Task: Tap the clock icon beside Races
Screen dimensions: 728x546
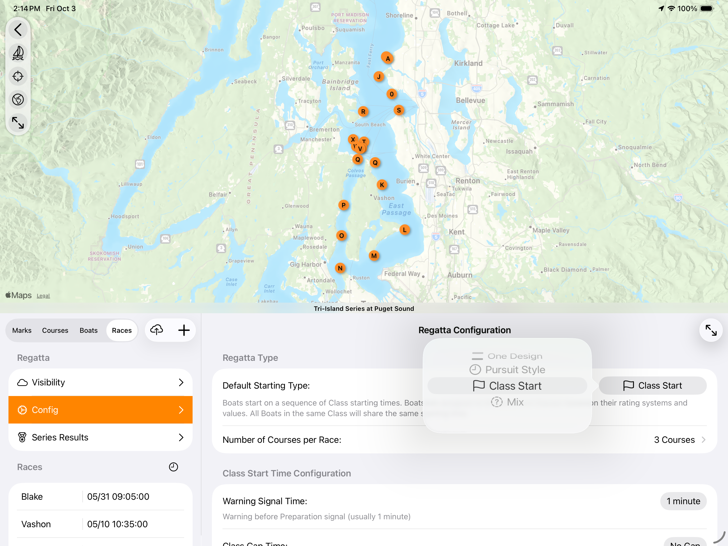Action: [174, 467]
